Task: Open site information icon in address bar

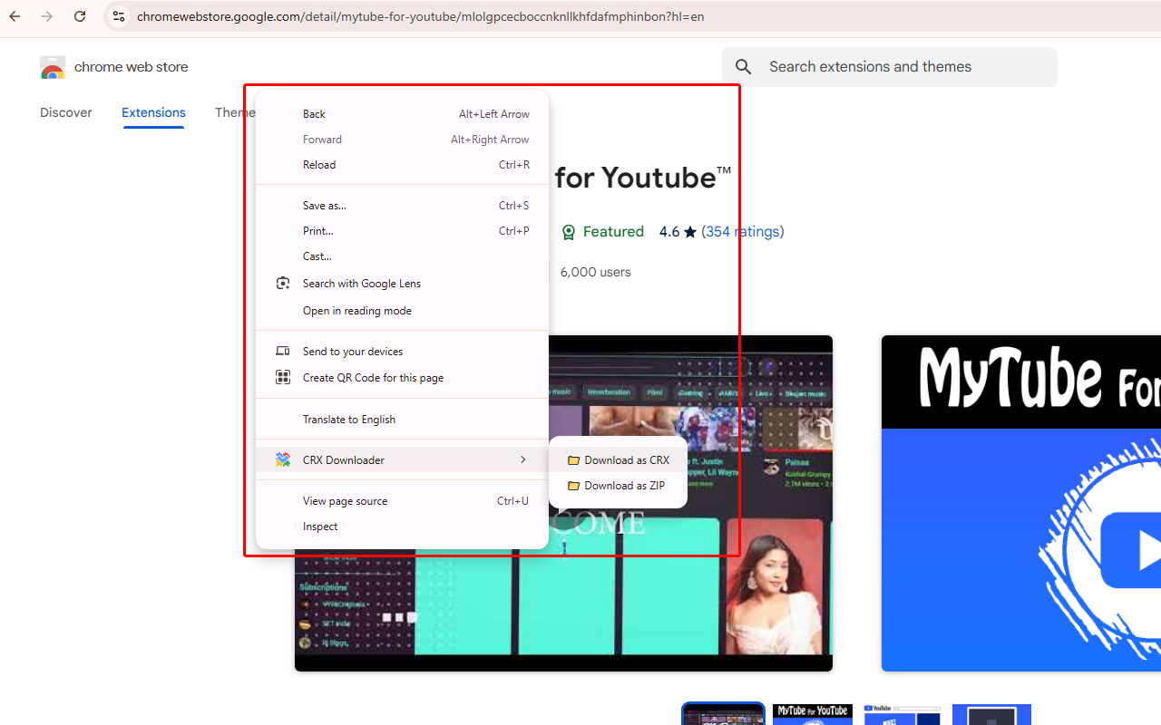Action: [119, 16]
